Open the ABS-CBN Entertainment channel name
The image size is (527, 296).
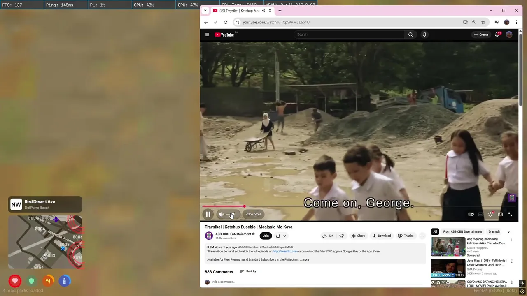pos(233,234)
